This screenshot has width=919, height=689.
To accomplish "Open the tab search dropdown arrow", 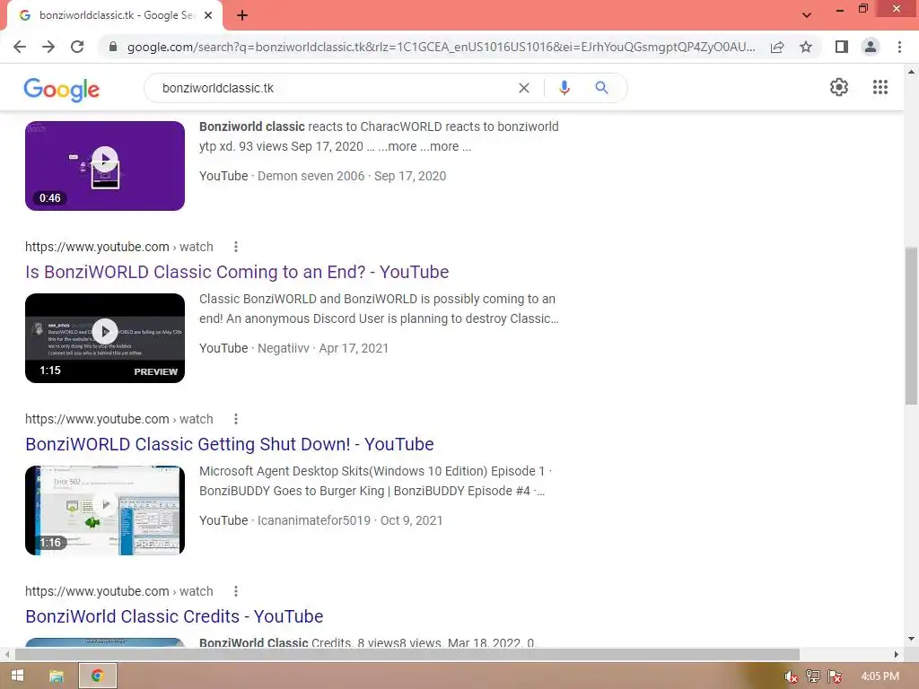I will [x=807, y=15].
